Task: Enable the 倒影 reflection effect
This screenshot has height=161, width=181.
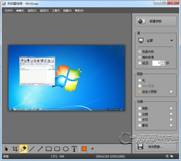Action: click(x=140, y=108)
